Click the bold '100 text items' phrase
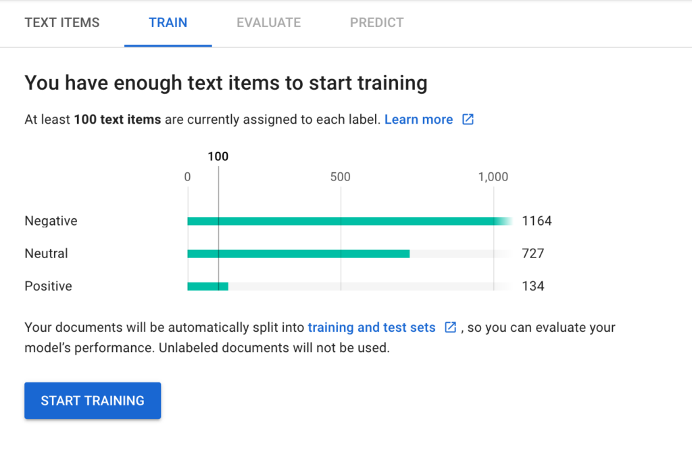This screenshot has width=692, height=473. pos(118,120)
